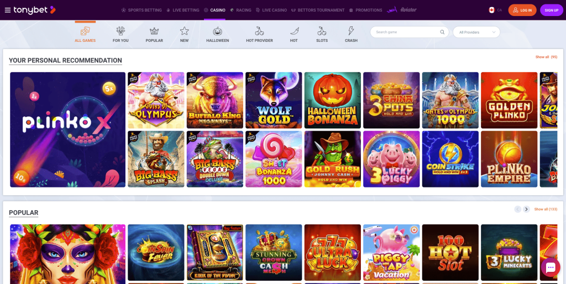This screenshot has width=566, height=284.
Task: Launch Stunning Crown Cash Mesh
Action: tap(274, 253)
